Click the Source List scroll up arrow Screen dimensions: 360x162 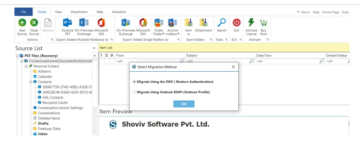[95, 56]
